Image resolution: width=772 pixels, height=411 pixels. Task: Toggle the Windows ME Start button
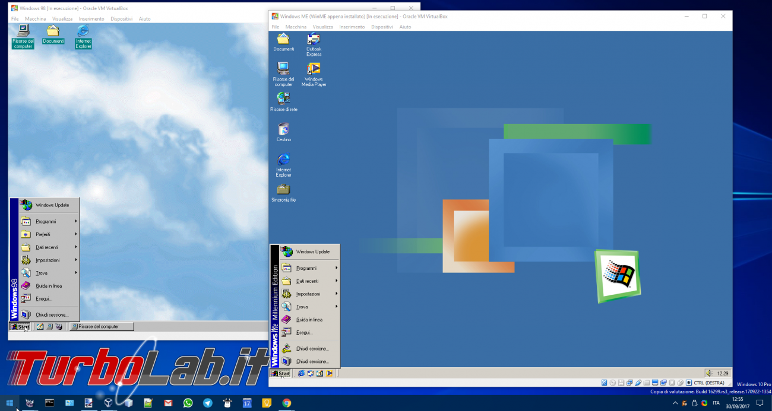click(x=280, y=374)
